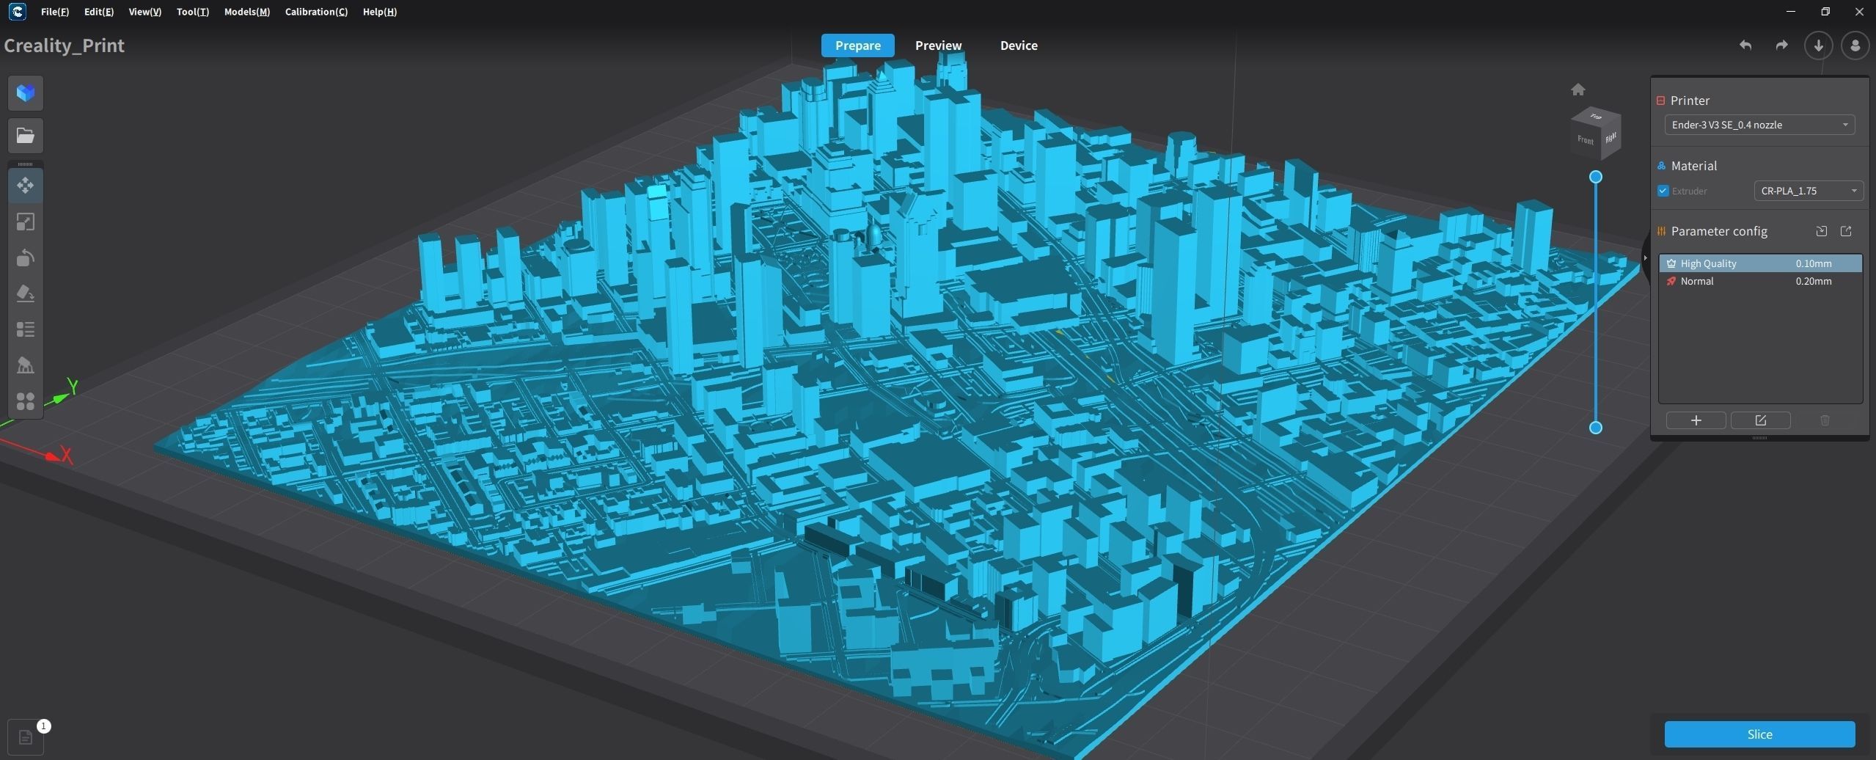Click the undo arrow
This screenshot has width=1876, height=760.
pyautogui.click(x=1745, y=45)
